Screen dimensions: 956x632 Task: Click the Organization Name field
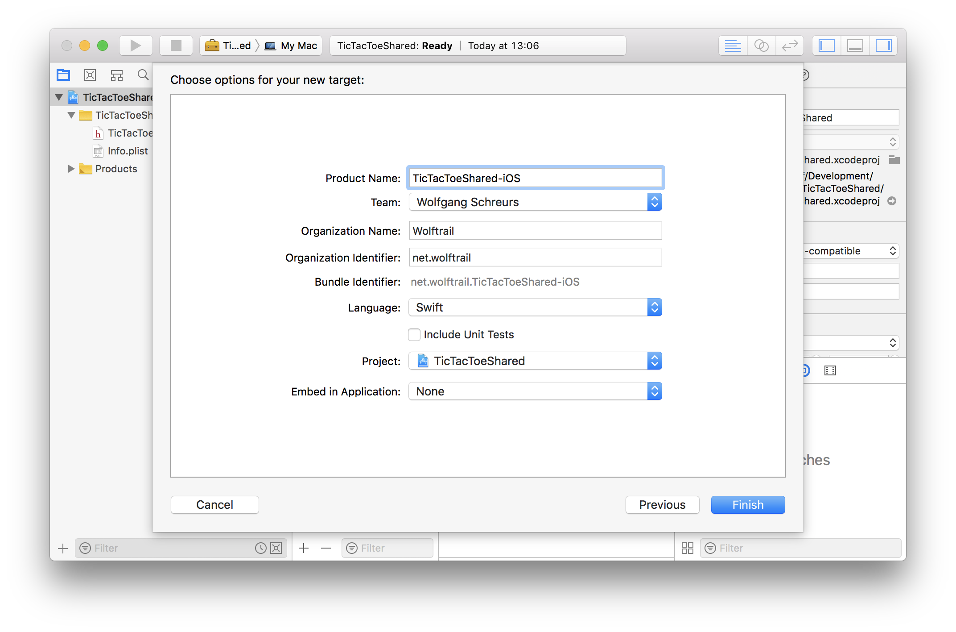coord(535,231)
